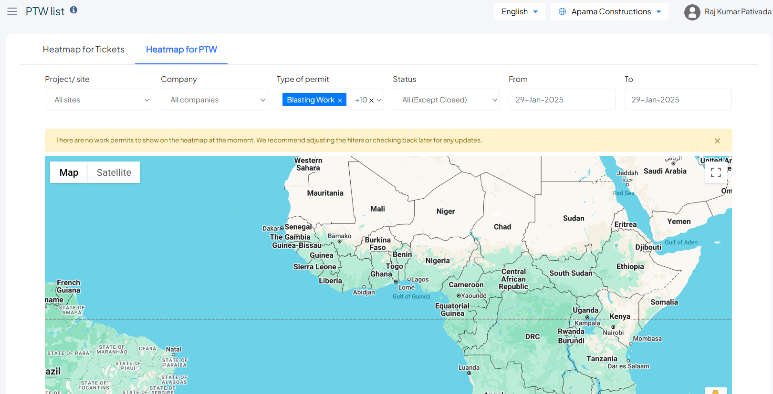This screenshot has height=394, width=773.
Task: Clear all selected permit types
Action: click(x=371, y=100)
